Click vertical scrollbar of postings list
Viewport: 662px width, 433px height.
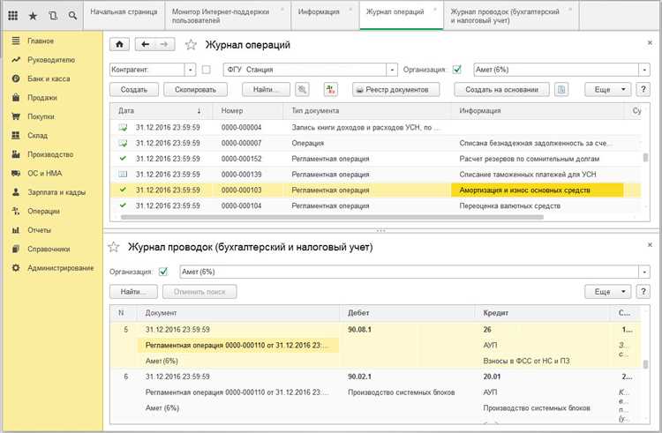(645, 364)
